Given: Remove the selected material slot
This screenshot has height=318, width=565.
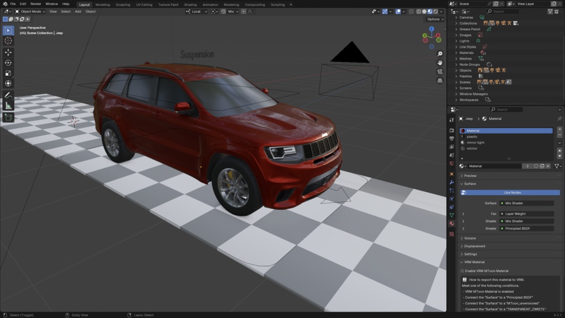Looking at the screenshot, I should (559, 135).
